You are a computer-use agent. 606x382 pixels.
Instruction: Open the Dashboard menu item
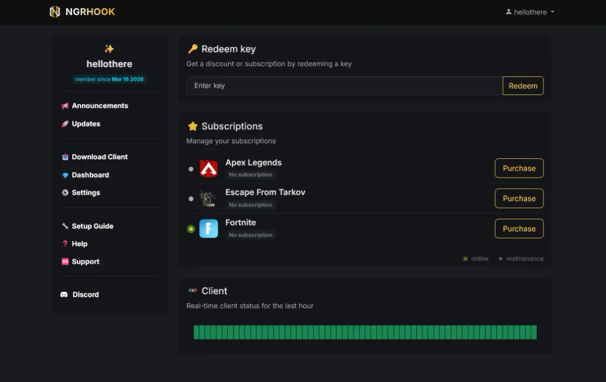click(x=90, y=175)
